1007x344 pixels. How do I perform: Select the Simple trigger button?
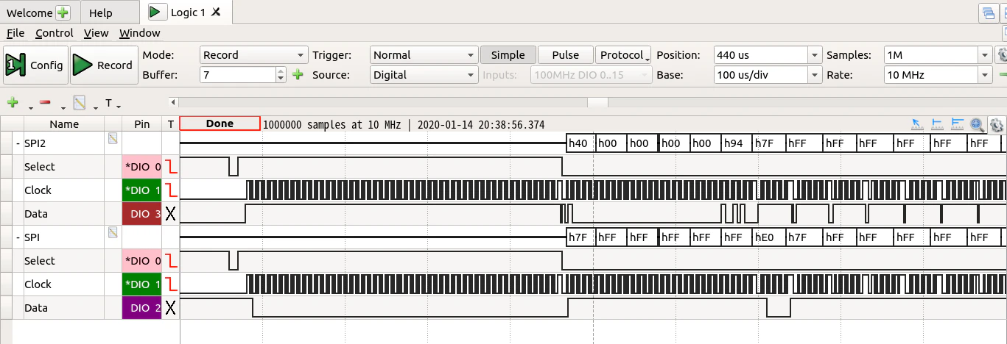508,55
